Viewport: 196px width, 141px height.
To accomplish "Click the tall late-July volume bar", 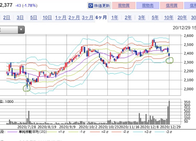I will tap(29, 118).
